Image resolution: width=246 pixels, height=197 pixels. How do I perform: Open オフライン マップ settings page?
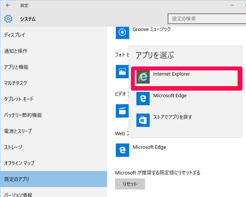click(54, 163)
